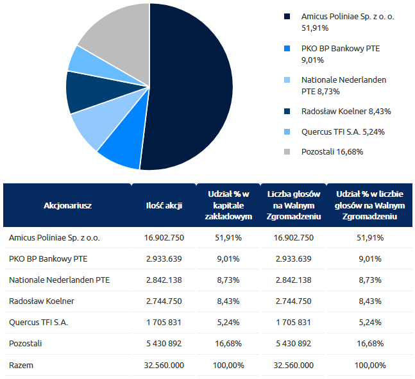415x379 pixels.
Task: Select legend label Radosław Koelner 8,43%
Action: click(x=346, y=112)
